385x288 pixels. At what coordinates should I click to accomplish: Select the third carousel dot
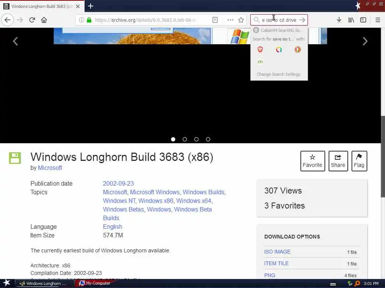[x=196, y=139]
